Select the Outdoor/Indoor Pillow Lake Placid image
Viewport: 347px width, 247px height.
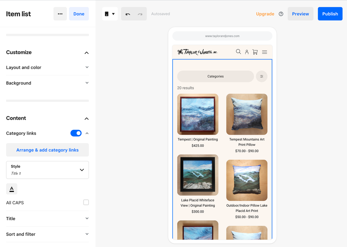[247, 180]
